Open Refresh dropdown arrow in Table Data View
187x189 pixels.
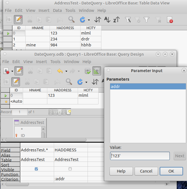tap(89, 20)
